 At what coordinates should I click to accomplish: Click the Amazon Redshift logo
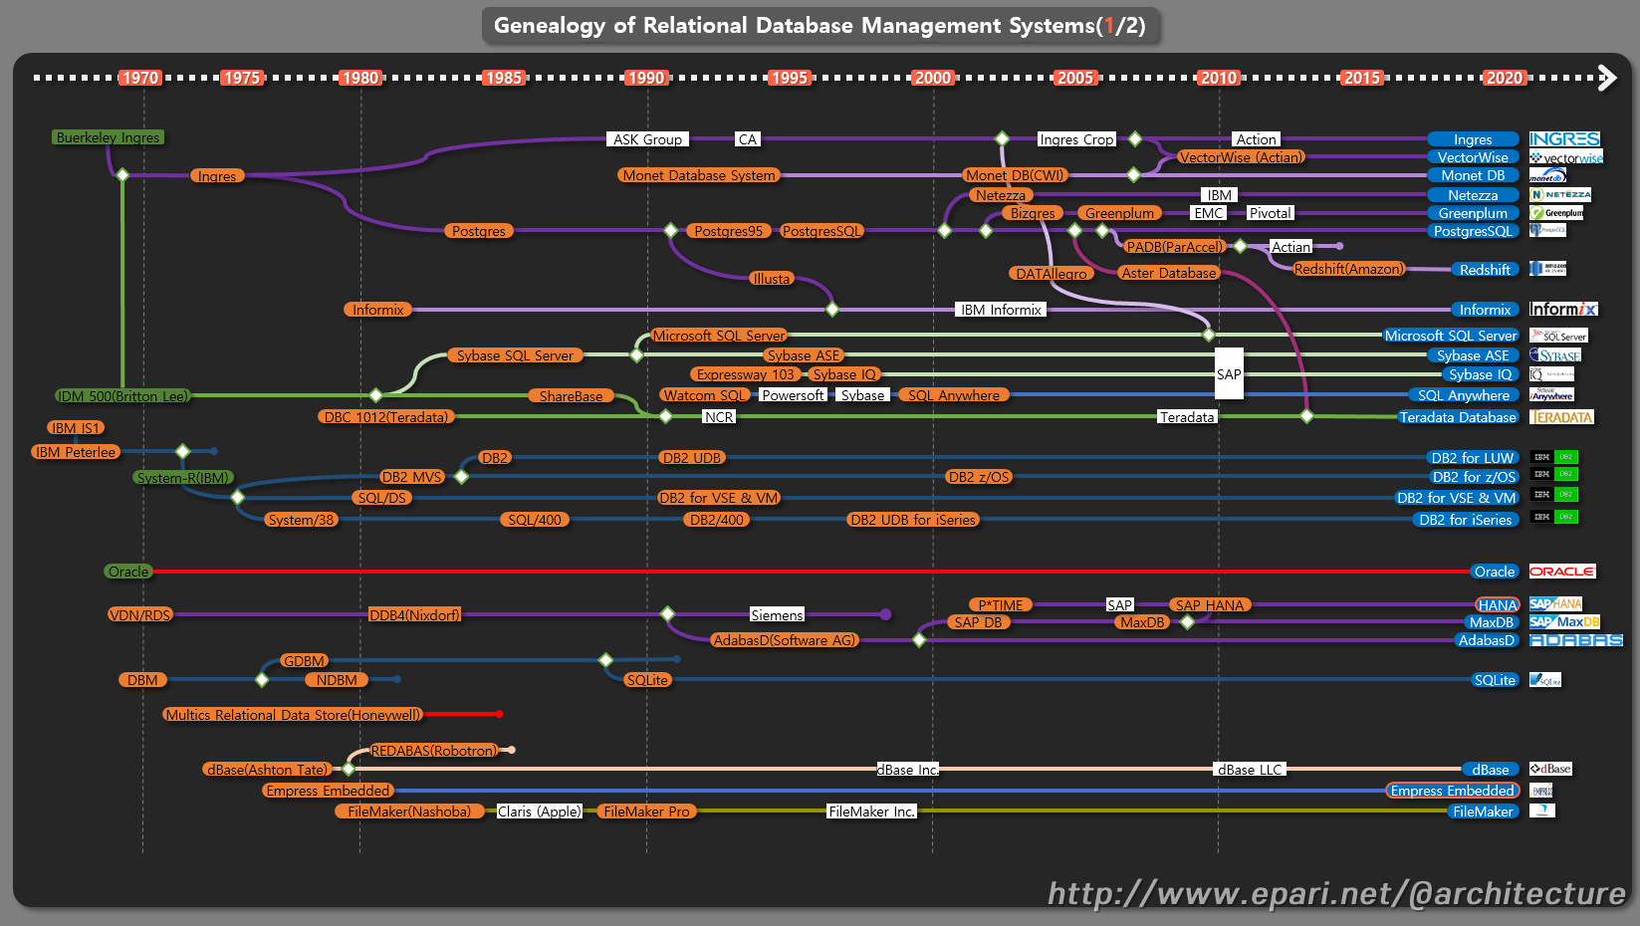click(1548, 269)
